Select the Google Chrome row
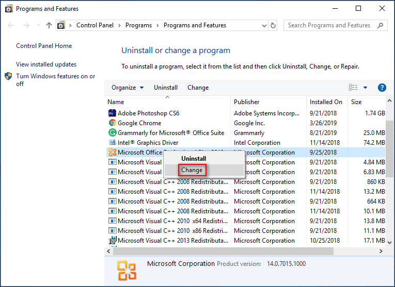This screenshot has height=287, width=395. [x=246, y=123]
